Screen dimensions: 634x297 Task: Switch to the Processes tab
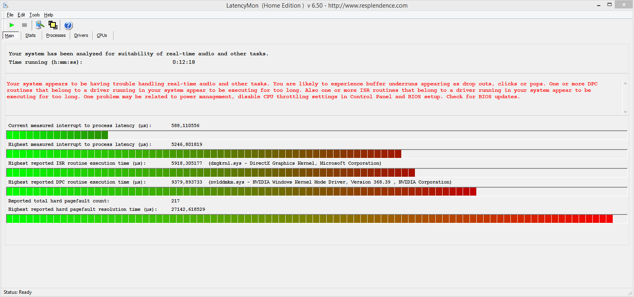point(56,35)
